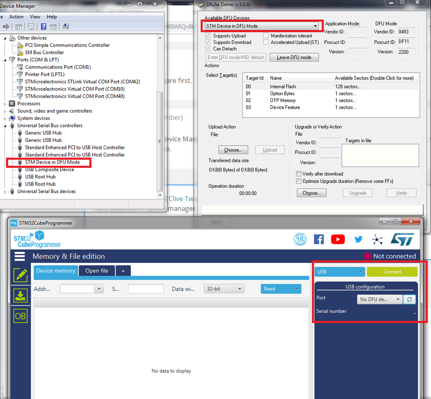Viewport: 431px width, 399px height.
Task: Click Show/Hide Action Pane icon in Device Manager
Action: (x=53, y=27)
